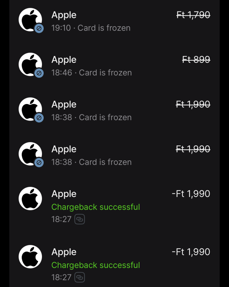
Task: Open "Chargeback successful" status on the bottom row
Action: [96, 265]
